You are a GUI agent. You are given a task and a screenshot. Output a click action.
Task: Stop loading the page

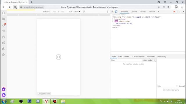tap(15, 7)
